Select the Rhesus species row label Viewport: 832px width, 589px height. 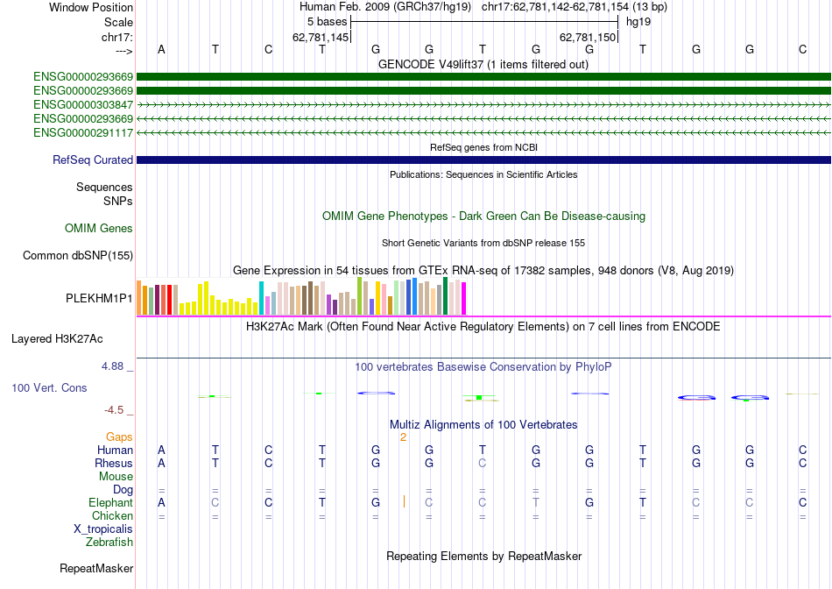(x=114, y=463)
